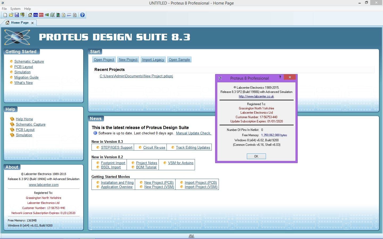Play Installation and Filing movie

click(117, 182)
